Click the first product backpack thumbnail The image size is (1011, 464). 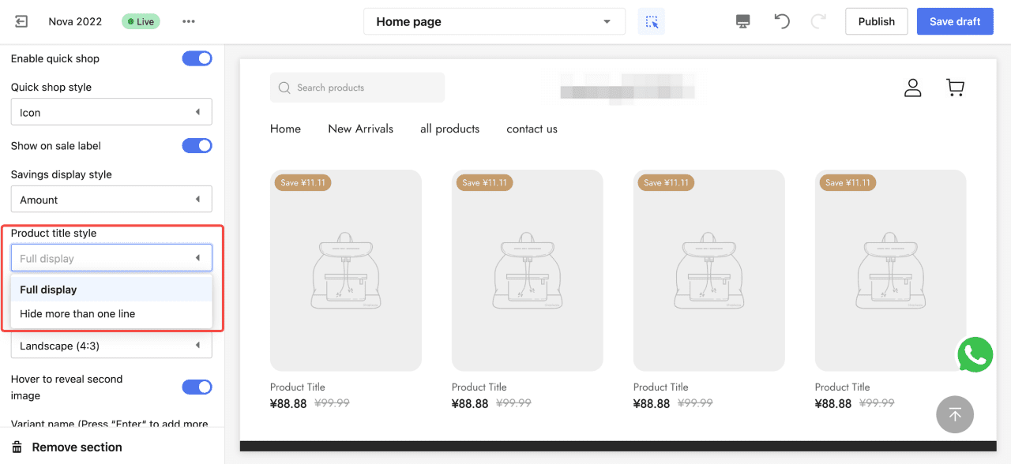346,271
